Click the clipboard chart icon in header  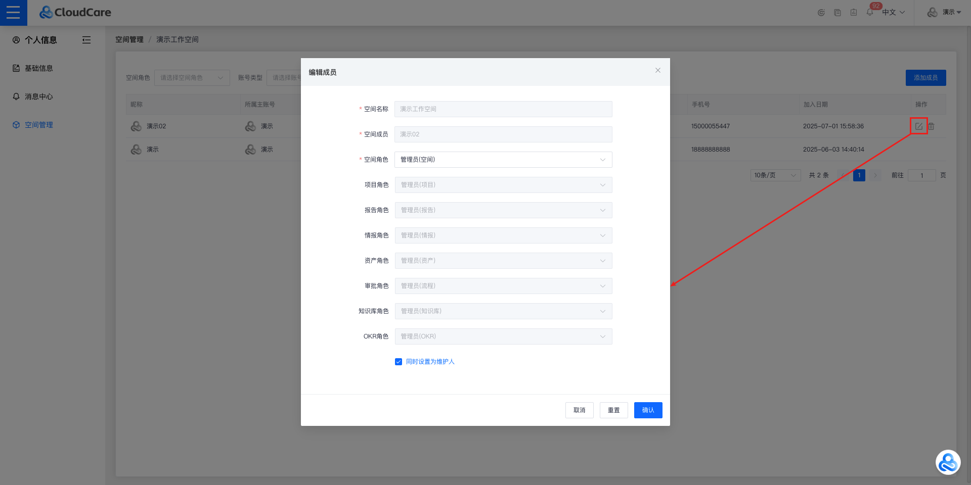click(854, 13)
